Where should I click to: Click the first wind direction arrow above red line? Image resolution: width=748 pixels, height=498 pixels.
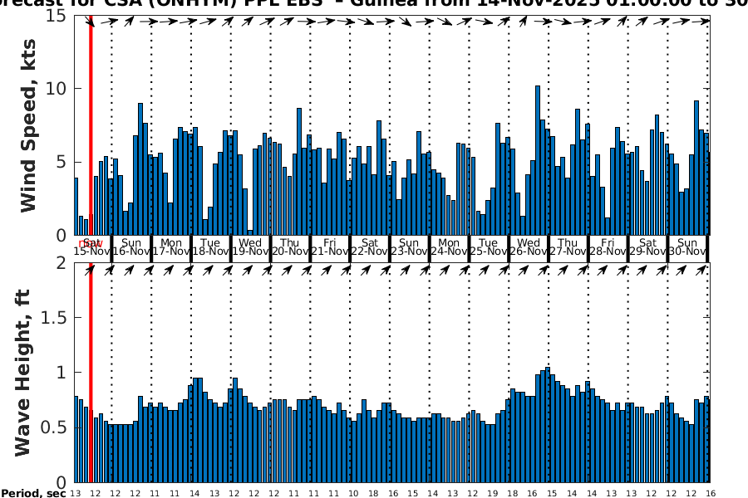click(x=91, y=22)
